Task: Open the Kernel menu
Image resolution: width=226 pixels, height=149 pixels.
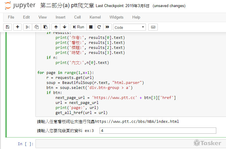Action: [x=95, y=17]
